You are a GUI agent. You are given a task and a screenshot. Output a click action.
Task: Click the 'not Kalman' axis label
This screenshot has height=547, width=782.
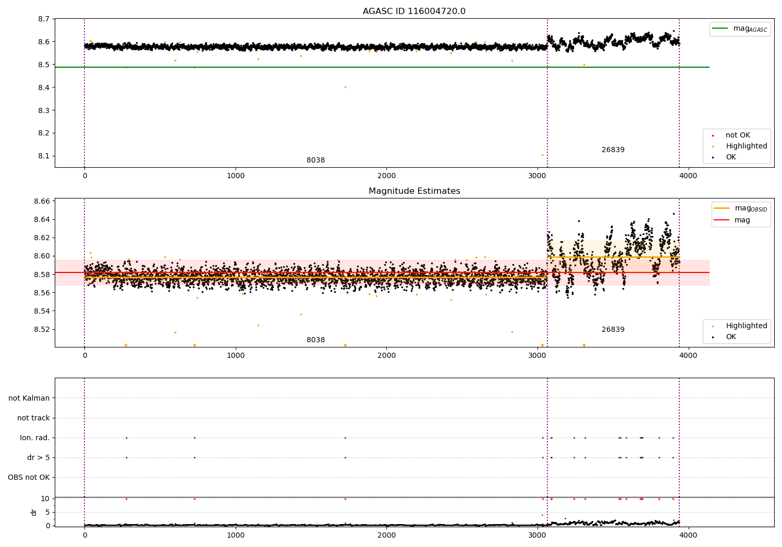[x=29, y=399]
